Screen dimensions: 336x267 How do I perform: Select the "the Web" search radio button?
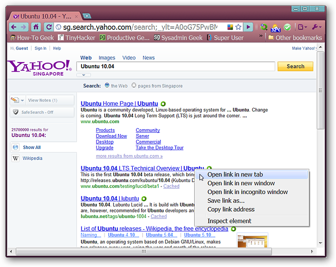tap(107, 85)
